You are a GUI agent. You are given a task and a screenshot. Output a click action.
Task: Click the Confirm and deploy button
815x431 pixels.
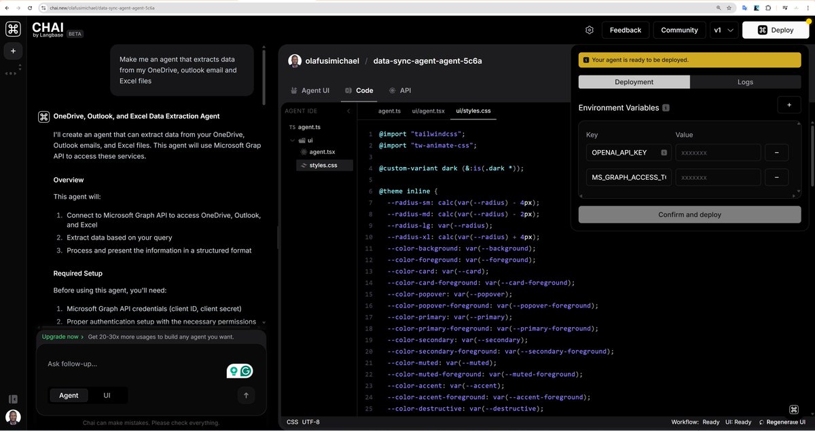689,214
